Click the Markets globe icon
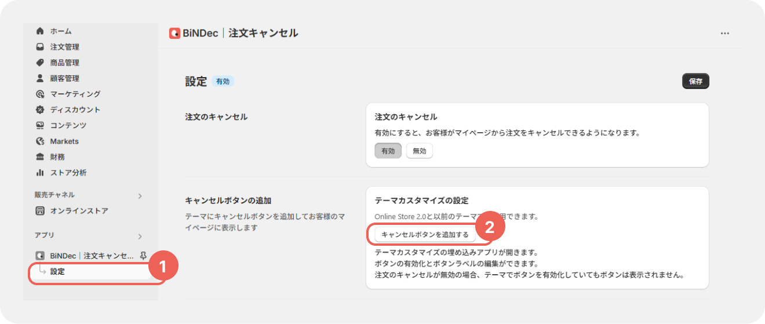The width and height of the screenshot is (765, 324). (40, 141)
